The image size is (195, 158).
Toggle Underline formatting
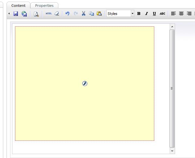point(154,14)
